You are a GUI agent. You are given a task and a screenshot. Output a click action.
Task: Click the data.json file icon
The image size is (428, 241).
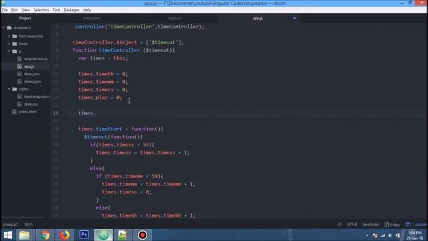coord(19,74)
